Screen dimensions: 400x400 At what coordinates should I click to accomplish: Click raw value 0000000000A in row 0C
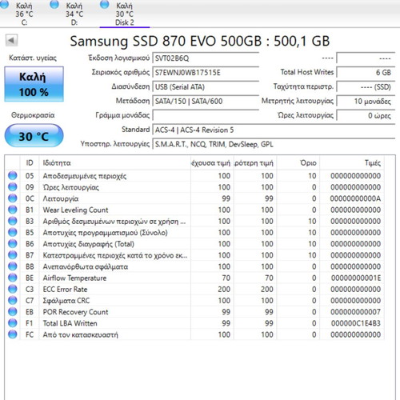coord(355,198)
